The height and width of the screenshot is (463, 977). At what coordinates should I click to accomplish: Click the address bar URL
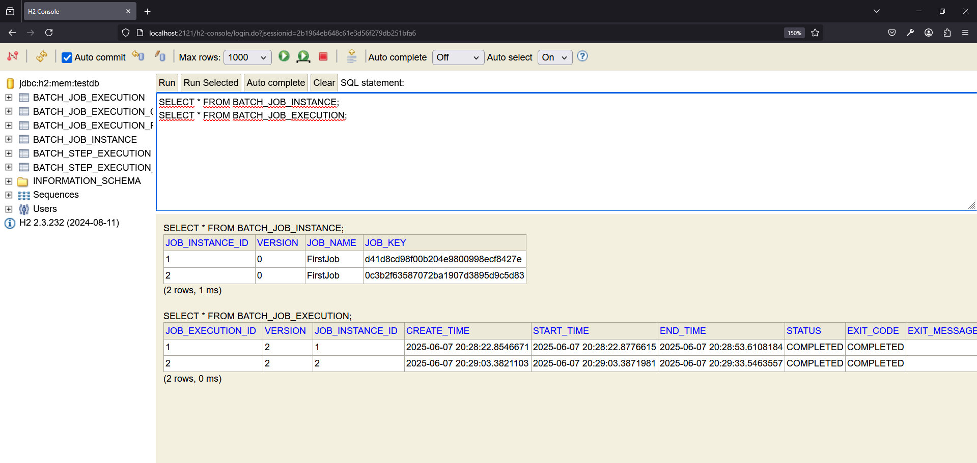click(x=283, y=33)
